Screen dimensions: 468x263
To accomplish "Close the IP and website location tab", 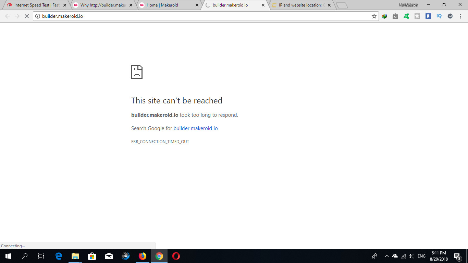I will [329, 5].
